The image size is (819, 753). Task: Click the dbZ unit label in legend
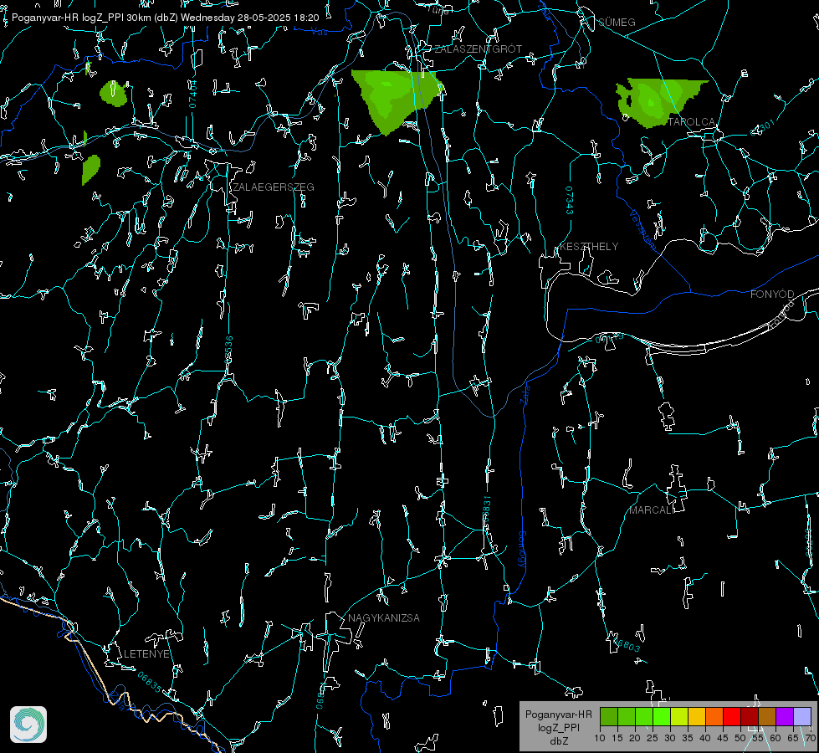tap(558, 741)
